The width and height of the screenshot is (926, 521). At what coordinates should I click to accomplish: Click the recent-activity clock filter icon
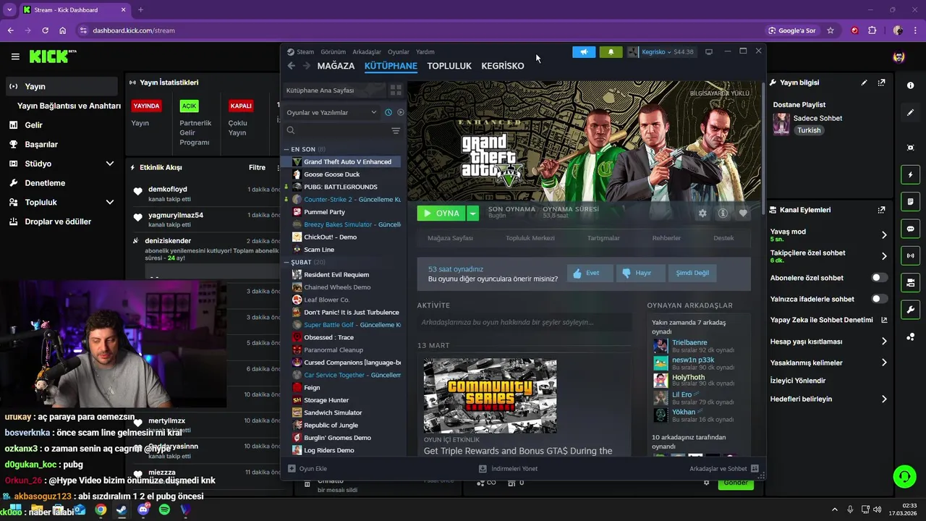(x=388, y=112)
